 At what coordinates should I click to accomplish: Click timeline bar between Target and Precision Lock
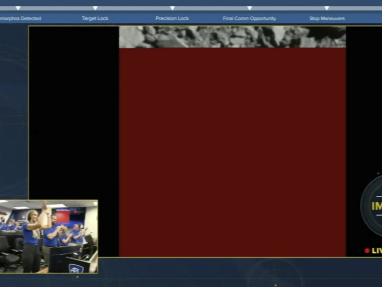(x=134, y=8)
